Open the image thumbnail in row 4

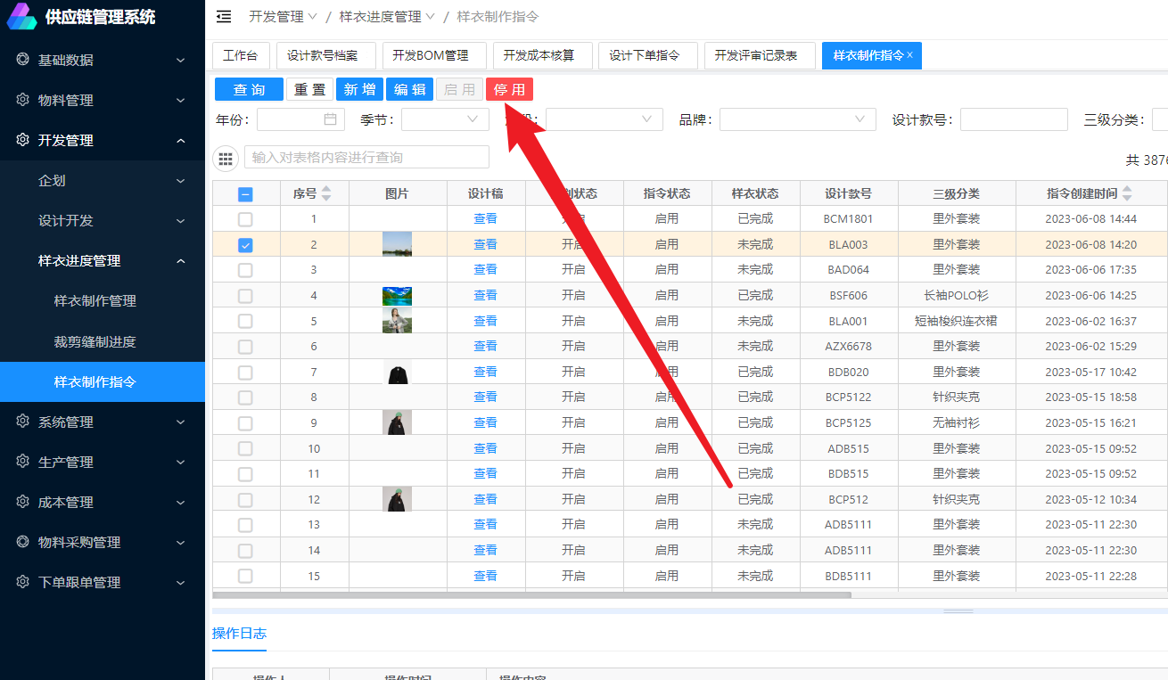pyautogui.click(x=397, y=295)
